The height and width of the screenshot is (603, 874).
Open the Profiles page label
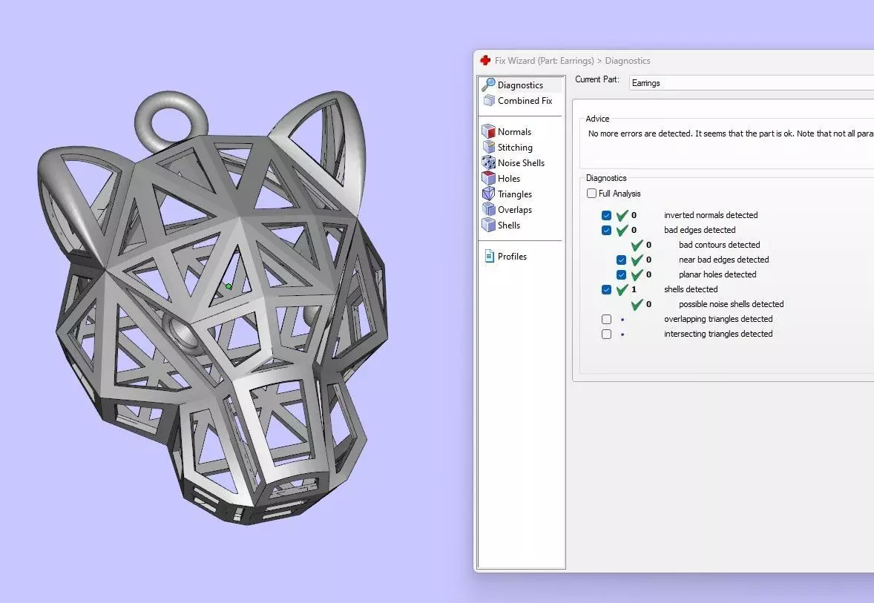point(512,257)
